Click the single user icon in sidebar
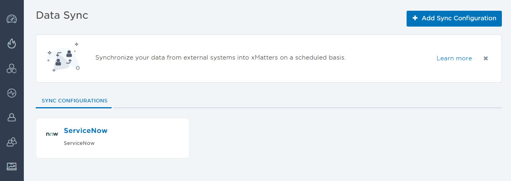Viewport: 511px width, 181px height. point(12,117)
